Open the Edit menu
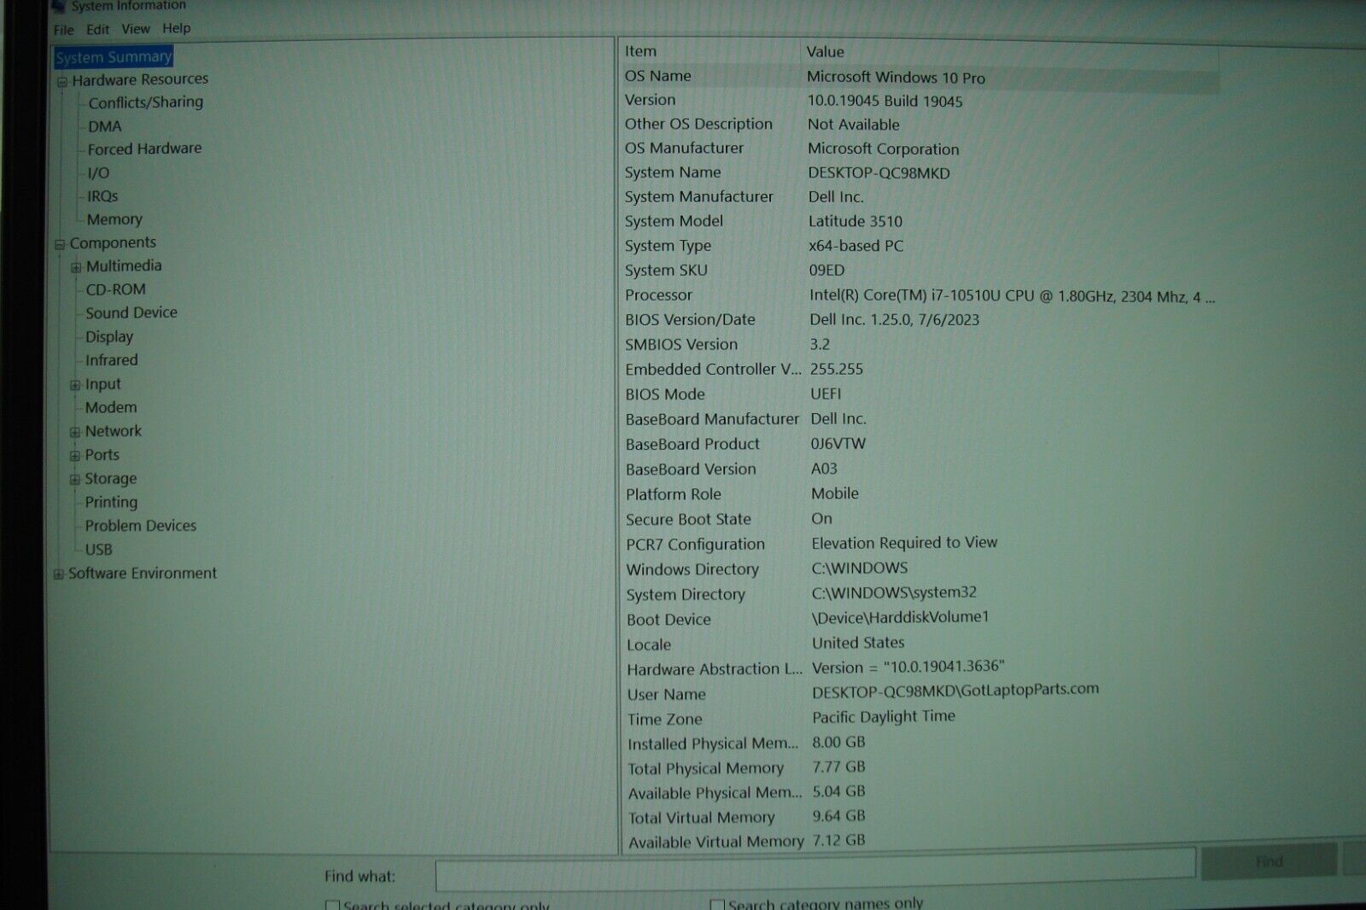This screenshot has width=1366, height=910. [97, 29]
